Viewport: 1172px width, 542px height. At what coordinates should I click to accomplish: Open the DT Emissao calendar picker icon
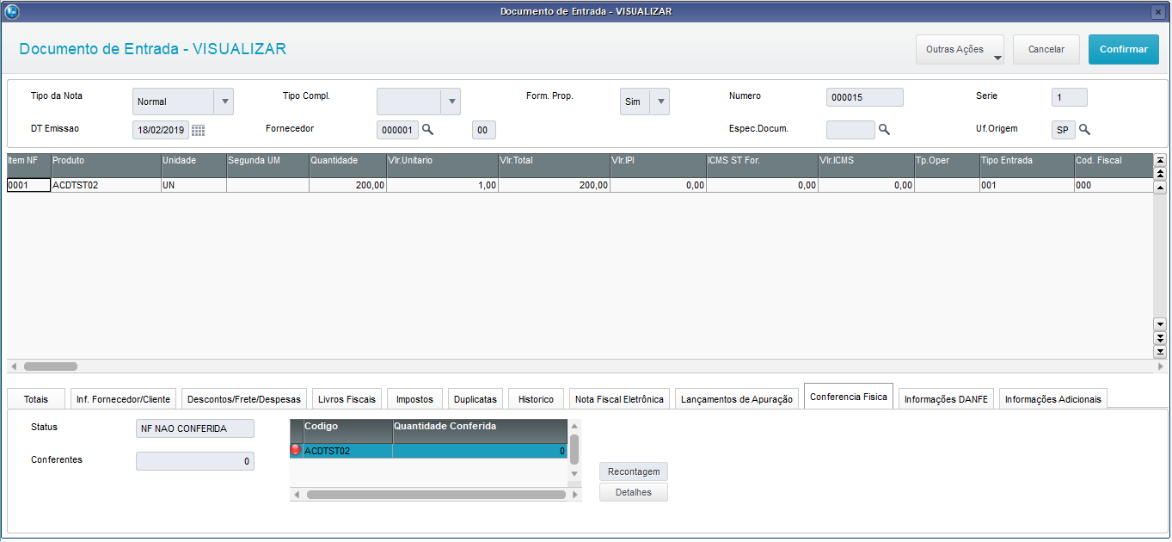click(198, 130)
